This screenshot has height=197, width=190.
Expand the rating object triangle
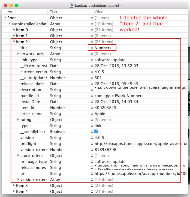18,119
